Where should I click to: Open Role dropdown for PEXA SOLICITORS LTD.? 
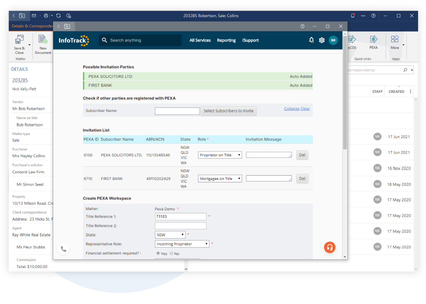[x=220, y=155]
